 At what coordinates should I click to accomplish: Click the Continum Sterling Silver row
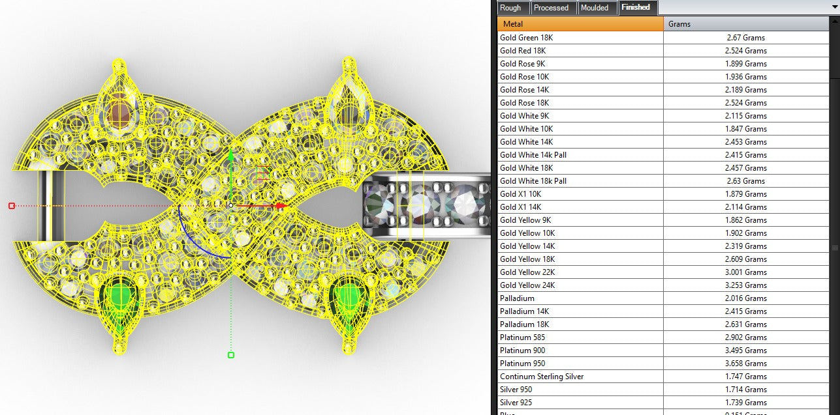tap(663, 377)
